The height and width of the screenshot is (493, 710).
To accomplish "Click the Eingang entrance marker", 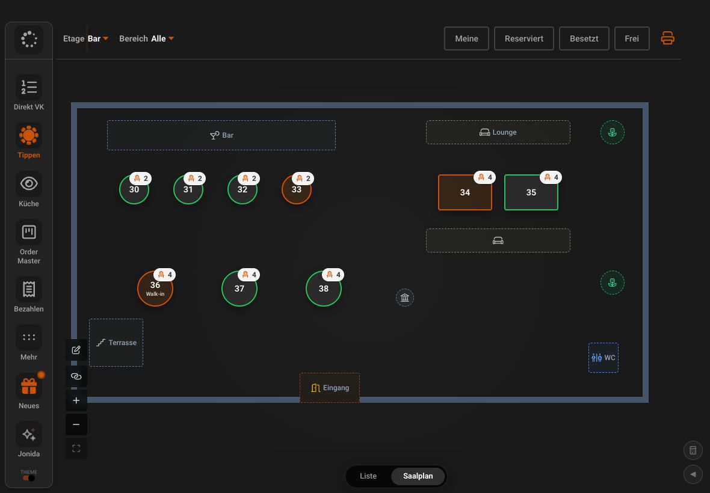I will point(330,388).
